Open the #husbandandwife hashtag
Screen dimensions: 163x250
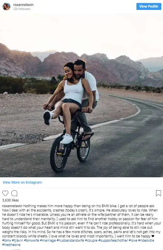[70, 240]
